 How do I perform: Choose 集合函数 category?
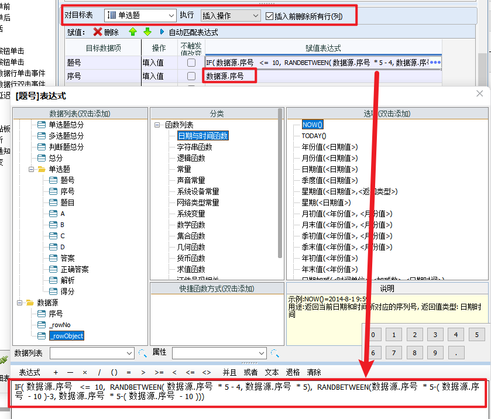click(x=191, y=236)
